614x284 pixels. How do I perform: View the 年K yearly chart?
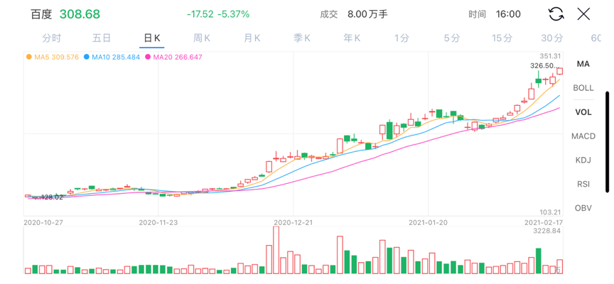(x=352, y=38)
